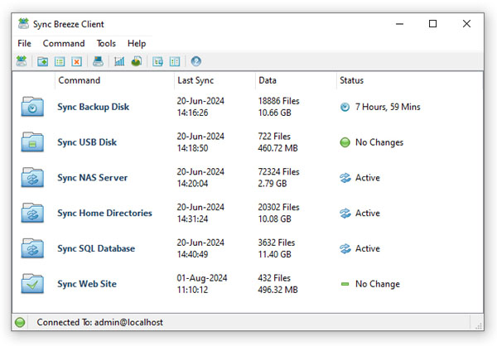Click the No Change status of Sync Web Site
The height and width of the screenshot is (346, 497).
[378, 284]
